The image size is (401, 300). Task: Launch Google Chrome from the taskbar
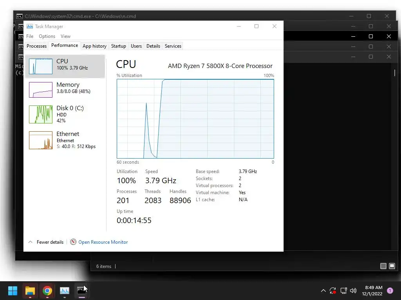click(x=47, y=291)
